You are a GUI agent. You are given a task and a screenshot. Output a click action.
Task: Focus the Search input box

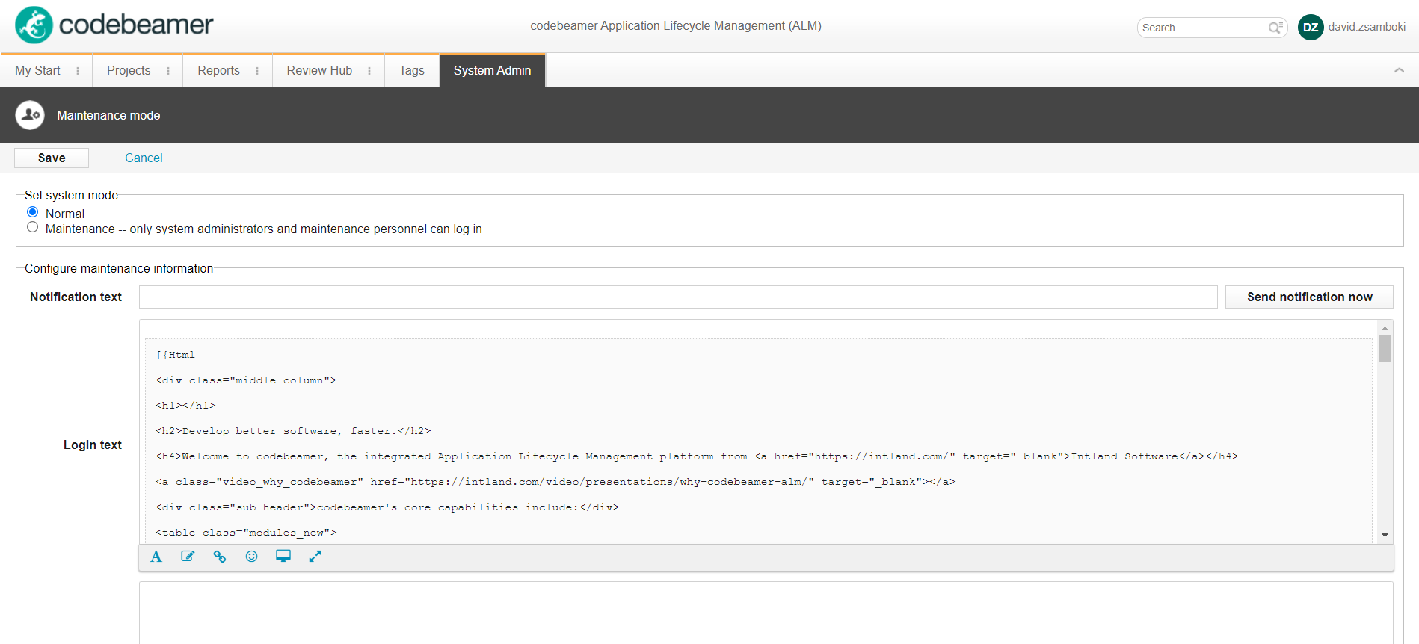1204,28
